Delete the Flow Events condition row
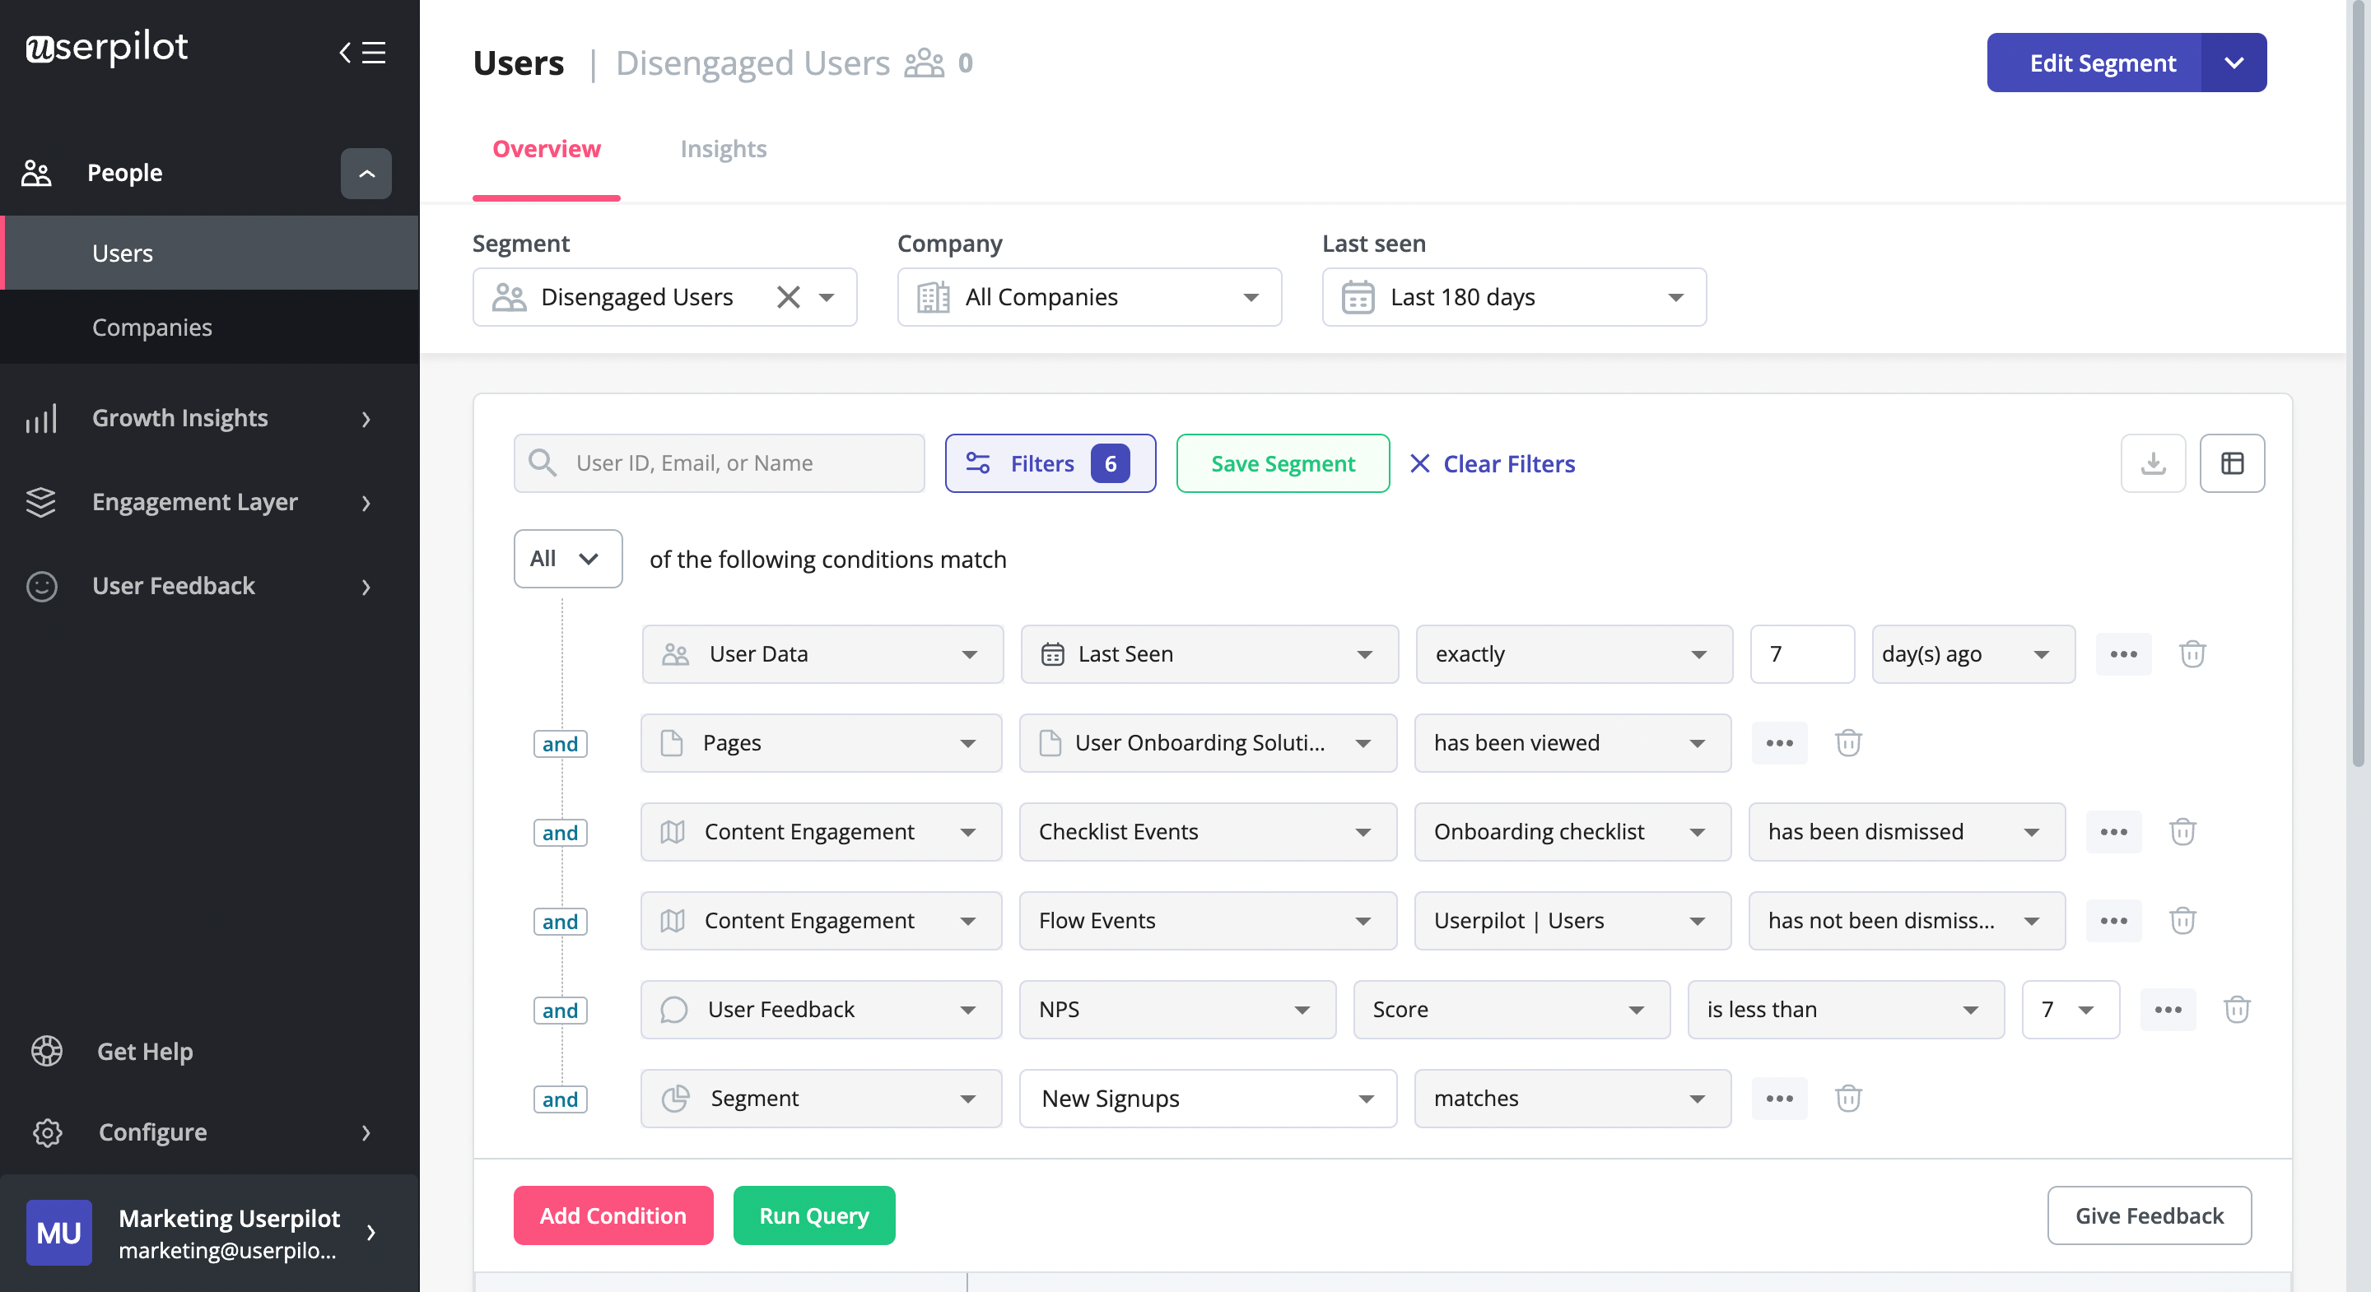 (2182, 920)
